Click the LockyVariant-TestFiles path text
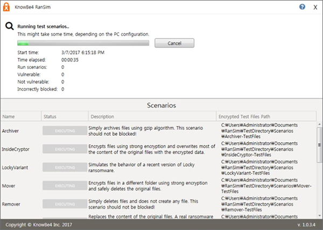The width and height of the screenshot is (323, 230). 259,168
